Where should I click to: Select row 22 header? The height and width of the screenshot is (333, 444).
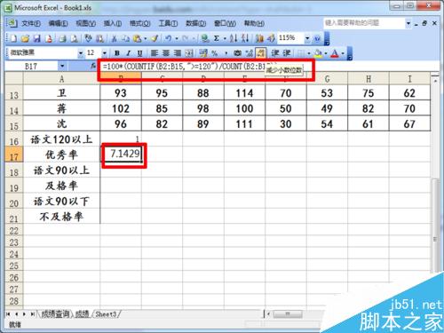14,231
